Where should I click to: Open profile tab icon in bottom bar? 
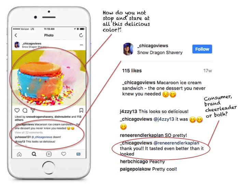click(79, 154)
